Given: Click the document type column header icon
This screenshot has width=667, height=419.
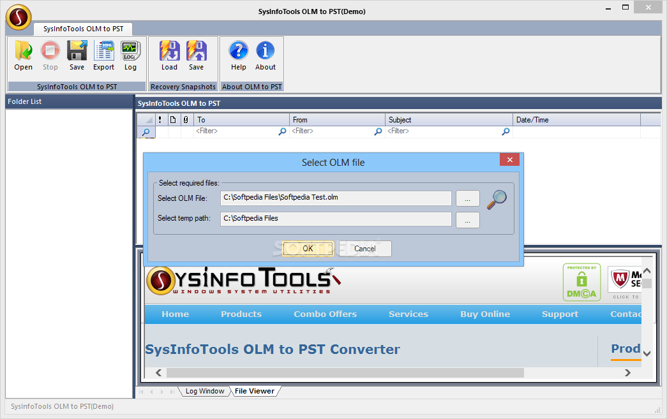Looking at the screenshot, I should tap(173, 120).
